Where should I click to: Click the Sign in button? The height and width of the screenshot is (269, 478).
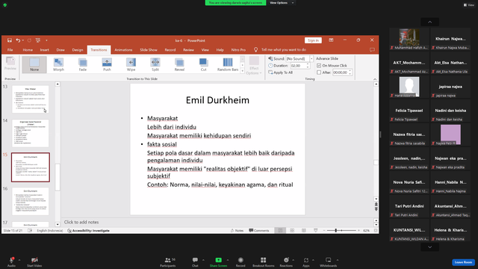(313, 40)
